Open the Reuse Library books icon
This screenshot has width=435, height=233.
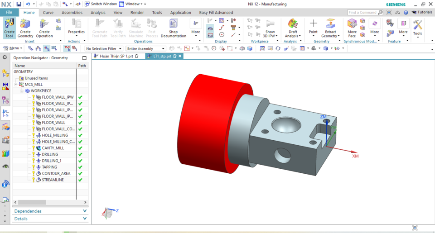click(x=5, y=153)
